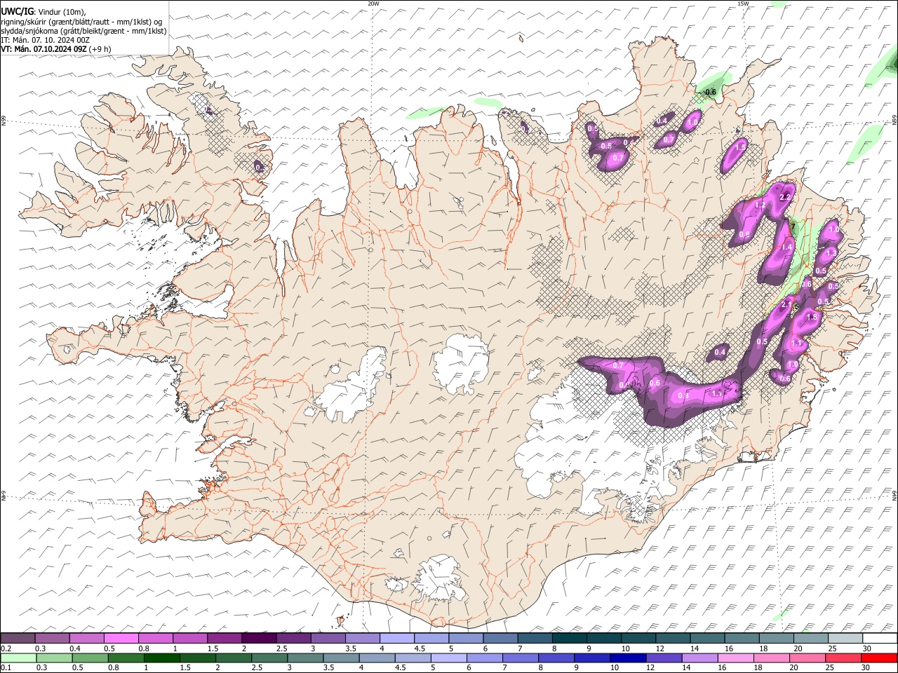
Task: Click the lavender upper legend swatch at 4
Action: [x=397, y=638]
